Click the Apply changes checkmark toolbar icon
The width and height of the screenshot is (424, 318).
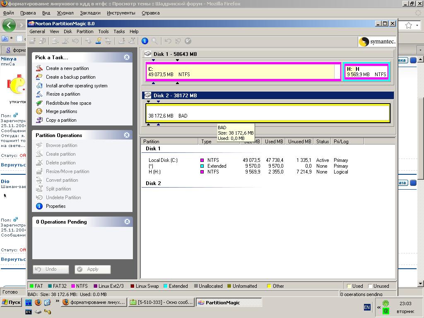click(x=188, y=41)
